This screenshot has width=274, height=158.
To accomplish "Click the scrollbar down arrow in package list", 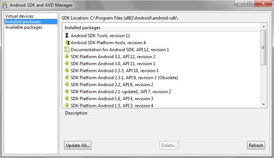I will pos(264,105).
